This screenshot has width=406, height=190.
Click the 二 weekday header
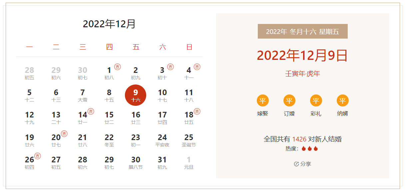56,47
